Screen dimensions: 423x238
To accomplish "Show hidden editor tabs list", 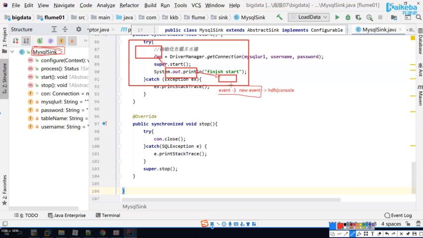I will tap(410, 30).
